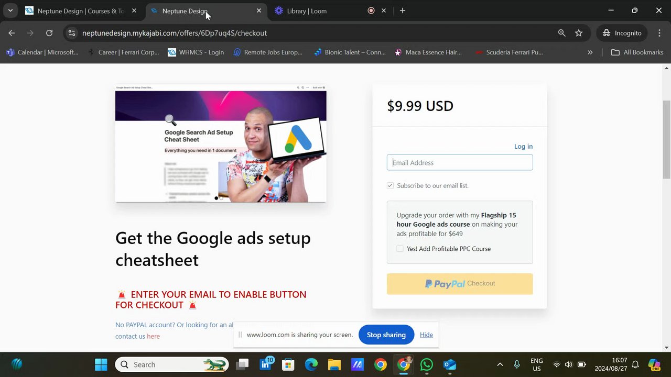Click the page vertical scrollbar thumb
671x377 pixels.
point(667,139)
